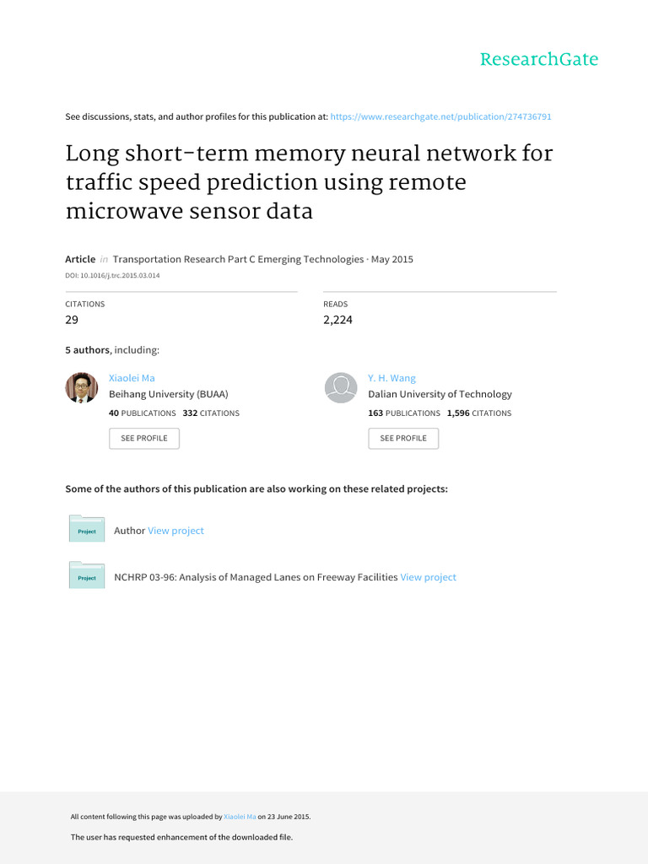The height and width of the screenshot is (864, 648).
Task: Click the ResearchGate logo
Action: (x=539, y=59)
